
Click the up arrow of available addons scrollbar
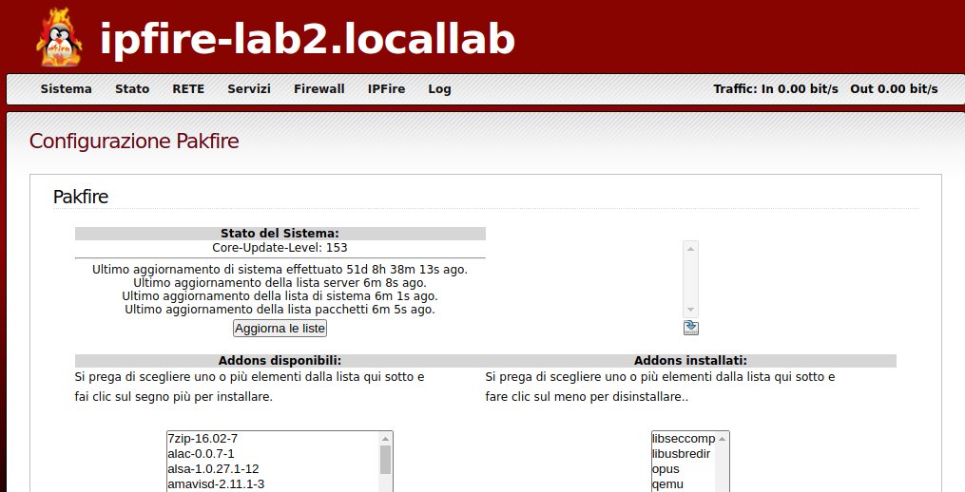click(385, 439)
